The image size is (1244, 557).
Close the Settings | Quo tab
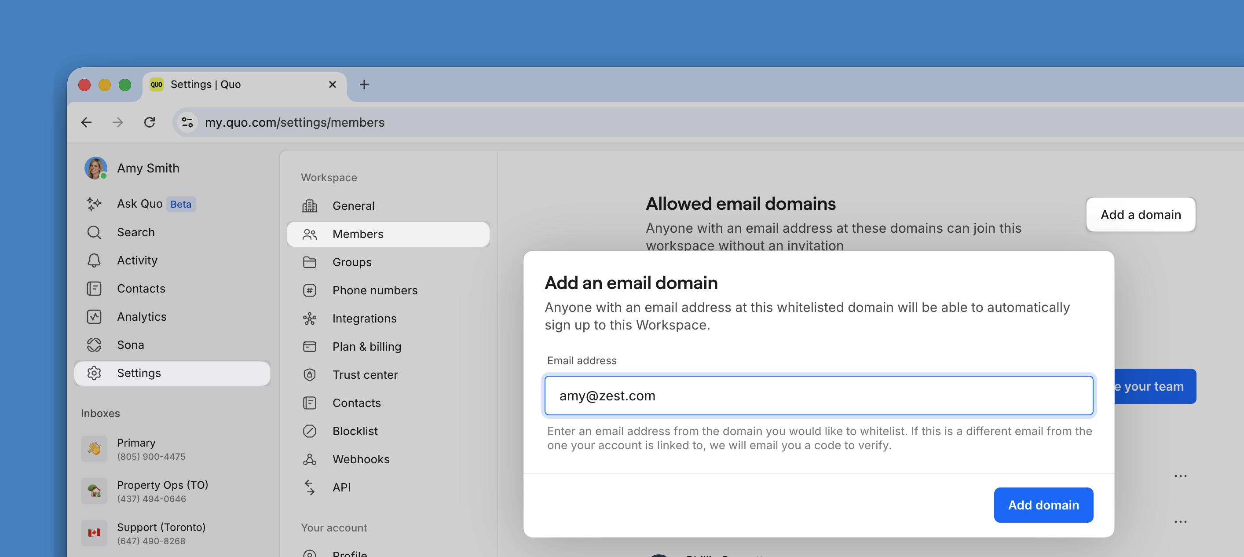332,84
